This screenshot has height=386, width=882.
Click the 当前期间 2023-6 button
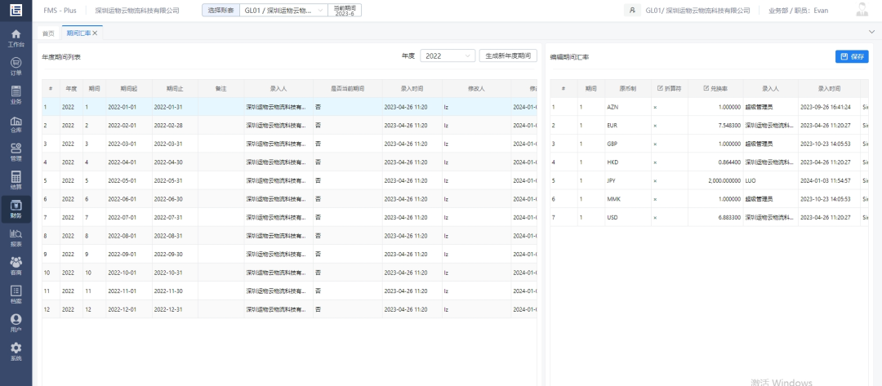345,10
